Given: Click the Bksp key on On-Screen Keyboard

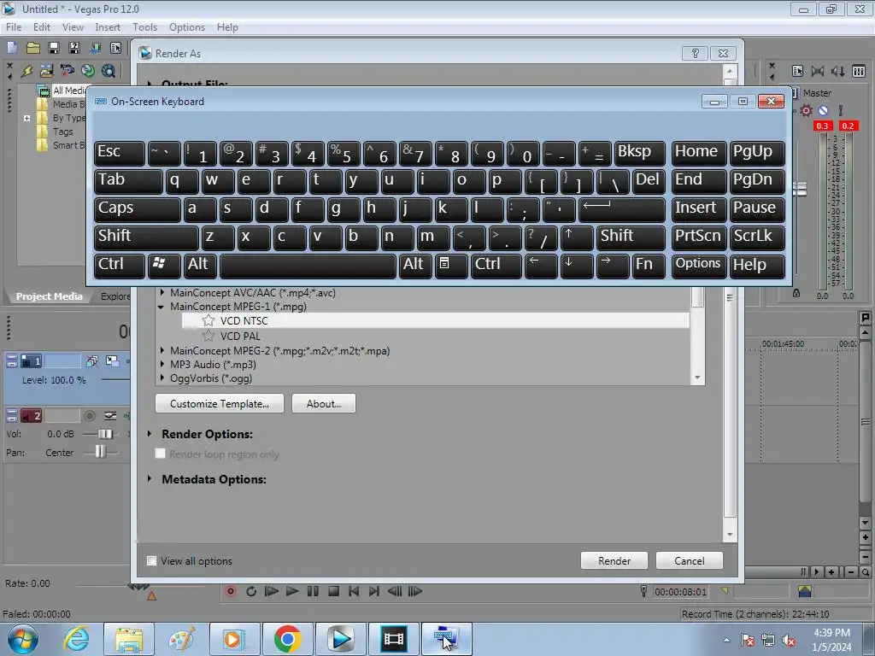Looking at the screenshot, I should point(639,154).
